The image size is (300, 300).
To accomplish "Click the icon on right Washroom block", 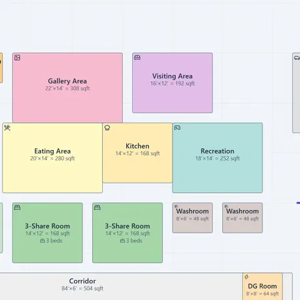I will [226, 207].
